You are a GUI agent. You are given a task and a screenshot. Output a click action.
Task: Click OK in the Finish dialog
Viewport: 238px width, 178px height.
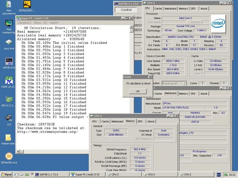click(x=138, y=91)
